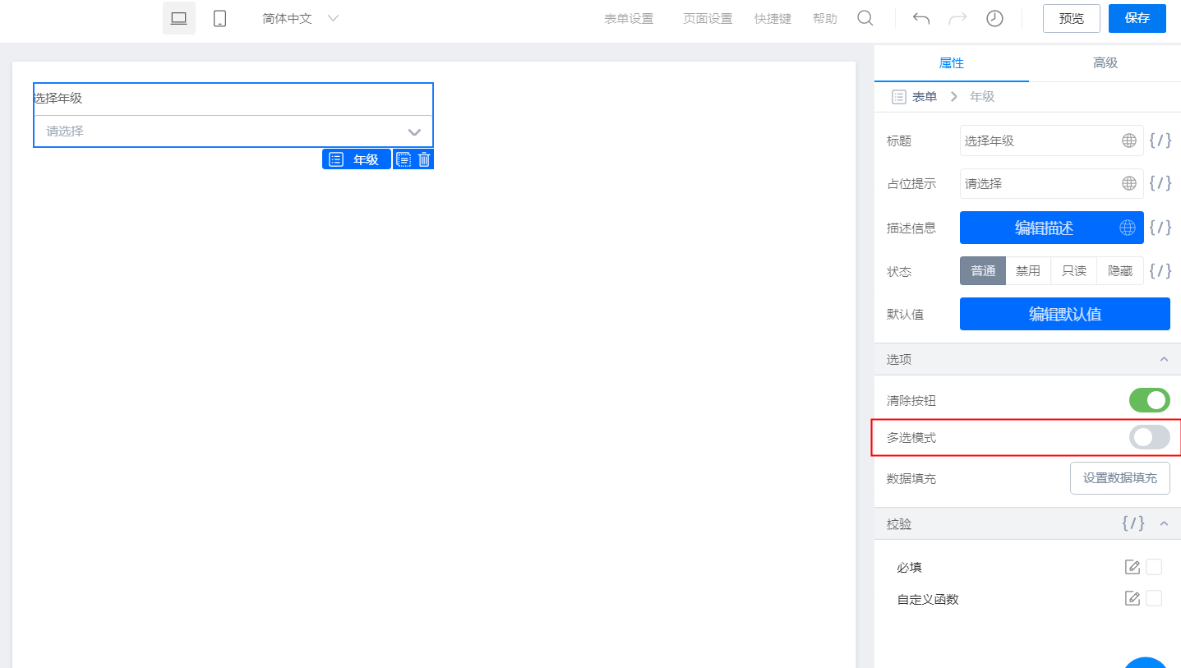Screen dimensions: 1181x668
Task: Open the history clock icon
Action: pyautogui.click(x=994, y=18)
